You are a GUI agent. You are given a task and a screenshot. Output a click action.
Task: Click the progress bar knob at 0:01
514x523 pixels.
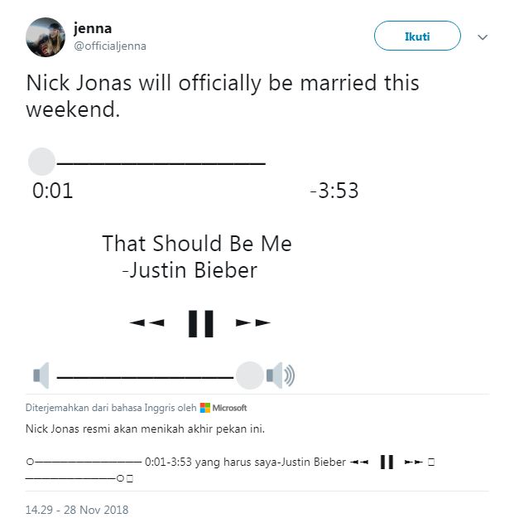click(41, 161)
